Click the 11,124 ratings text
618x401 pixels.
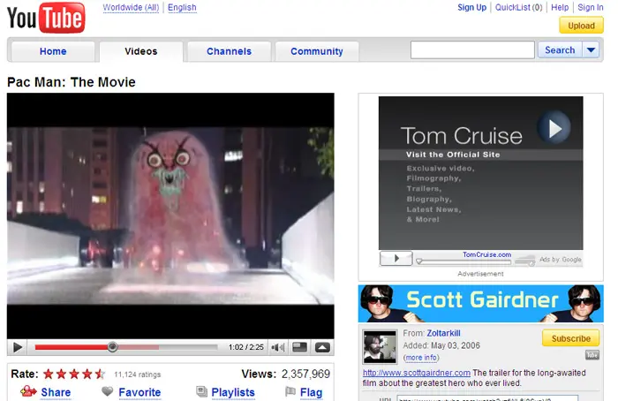click(137, 375)
